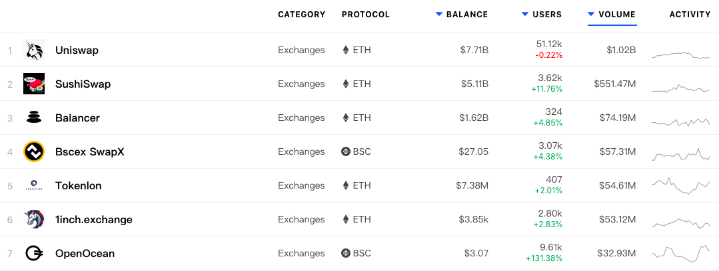Sort by the BALANCE column arrow

[439, 14]
